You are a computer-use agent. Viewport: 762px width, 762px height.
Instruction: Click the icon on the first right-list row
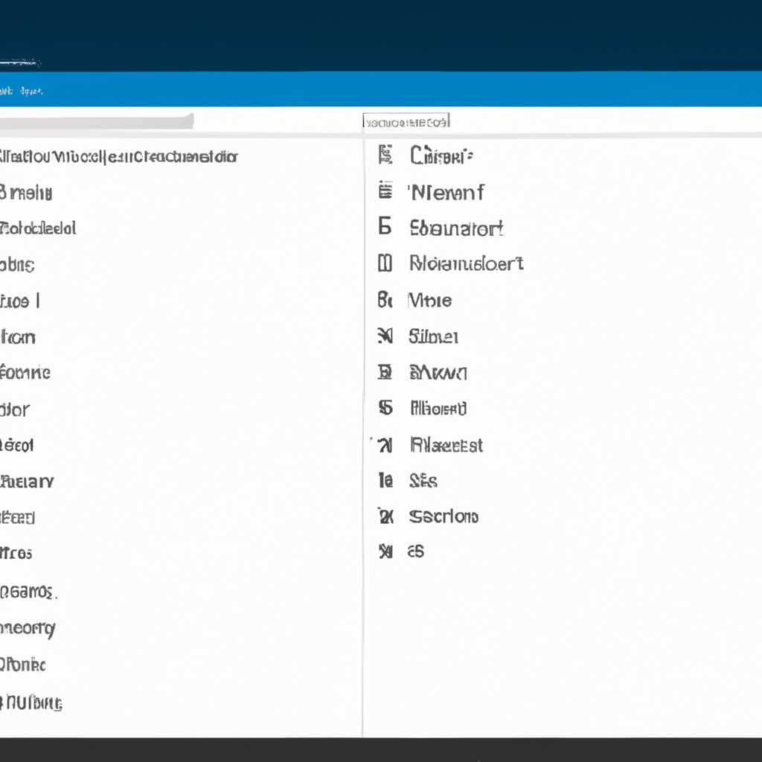coord(385,155)
